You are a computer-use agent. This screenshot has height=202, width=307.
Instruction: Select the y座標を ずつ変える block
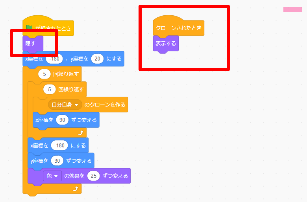[61, 161]
